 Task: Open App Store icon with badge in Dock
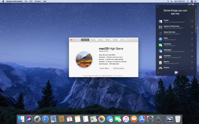142,119
